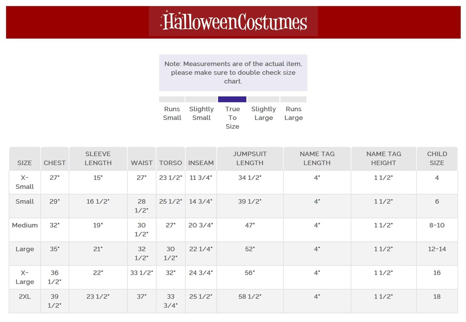Viewport: 466px width, 322px height.
Task: Click the INSEAM column header
Action: (x=201, y=163)
